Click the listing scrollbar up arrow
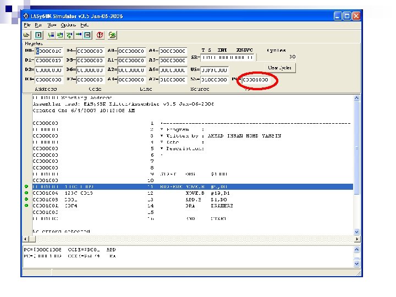The height and width of the screenshot is (297, 396). tap(356, 98)
